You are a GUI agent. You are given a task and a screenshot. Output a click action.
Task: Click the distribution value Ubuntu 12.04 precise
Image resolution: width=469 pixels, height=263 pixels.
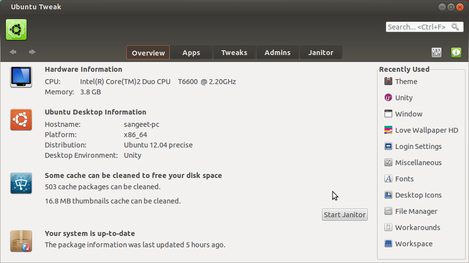(158, 145)
